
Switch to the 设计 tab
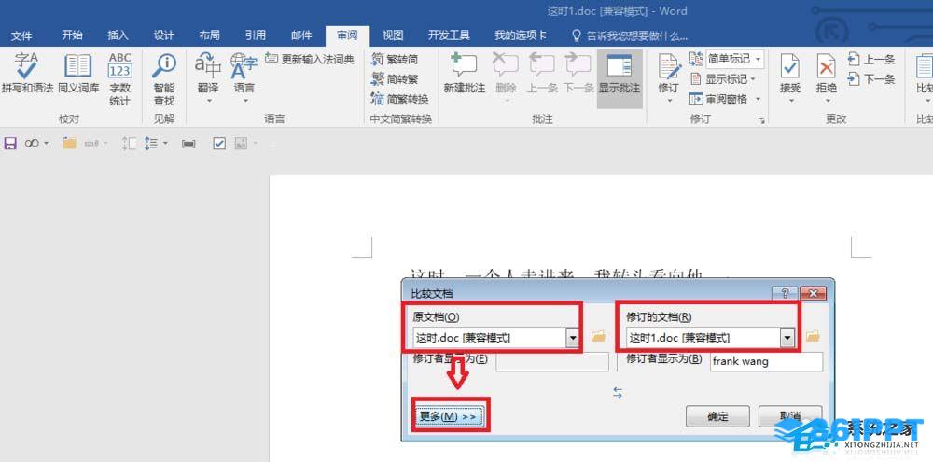(x=163, y=35)
